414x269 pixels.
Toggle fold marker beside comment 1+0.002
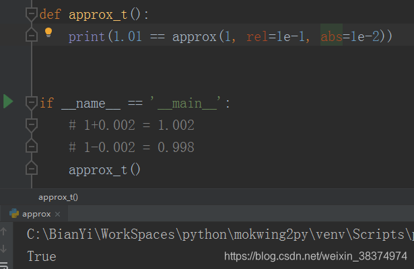tap(32, 124)
